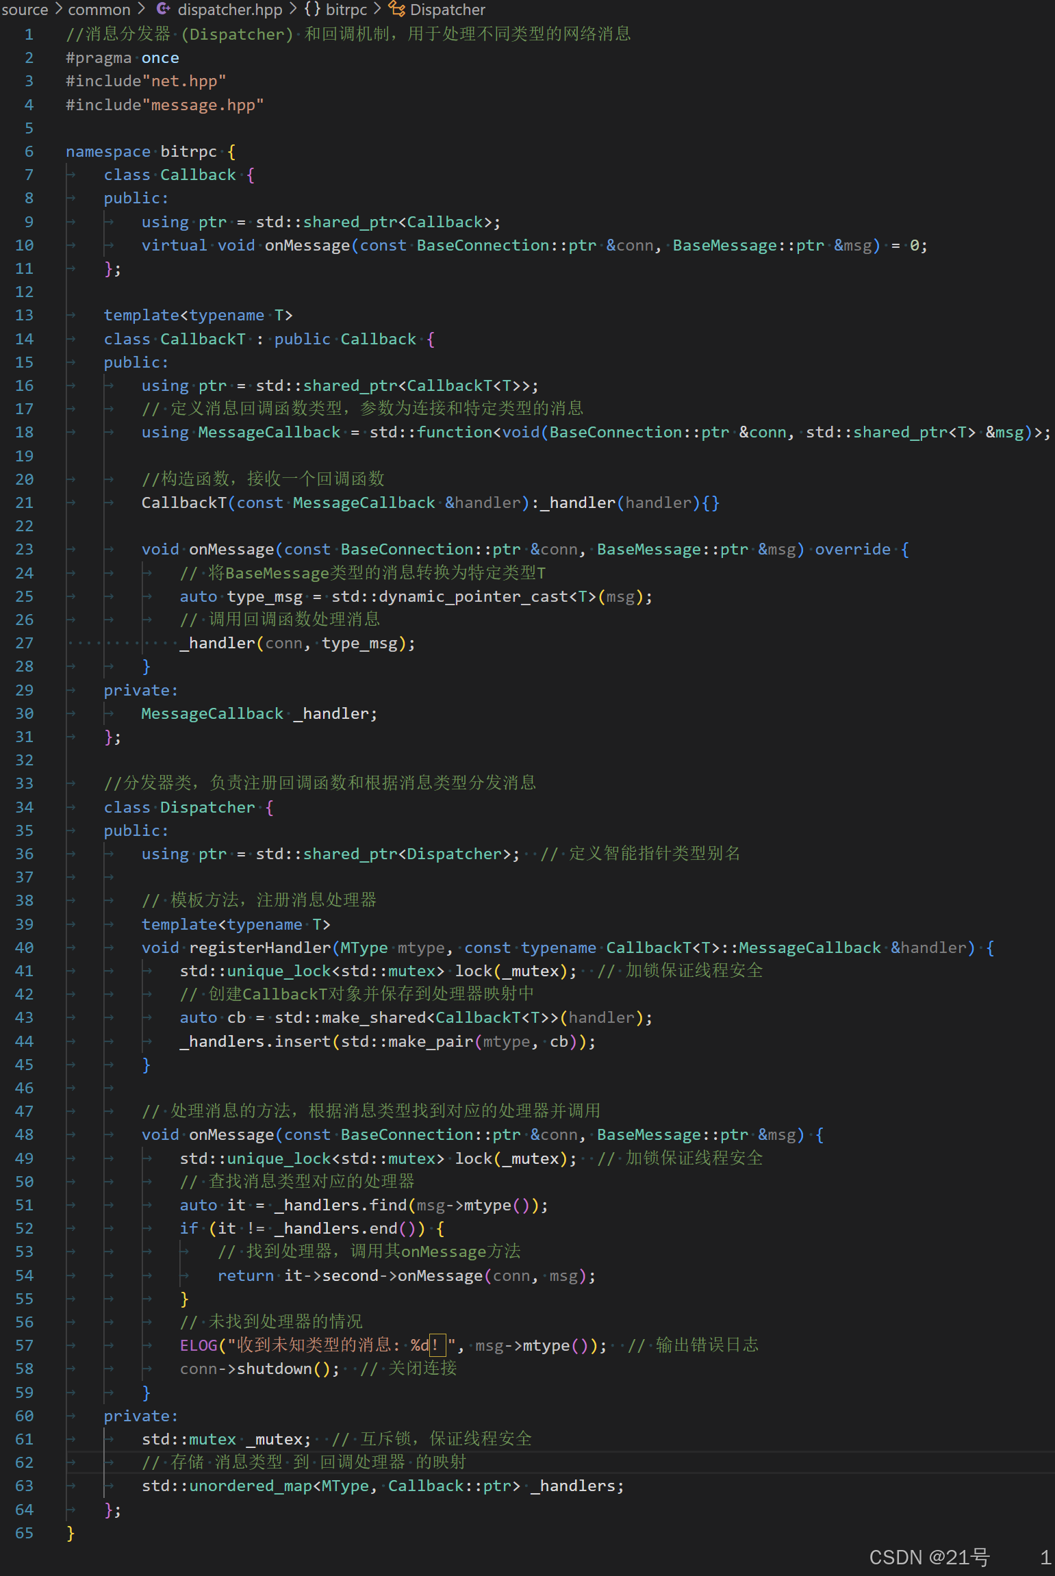Click 'shared_ptr<Dispatcher>' on line 36

(407, 854)
